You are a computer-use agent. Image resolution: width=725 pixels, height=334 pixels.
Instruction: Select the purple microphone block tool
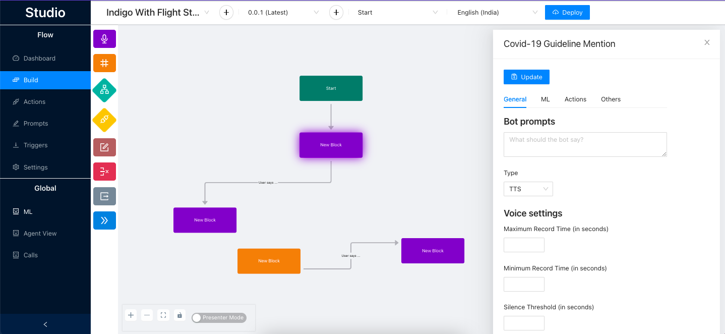tap(104, 39)
